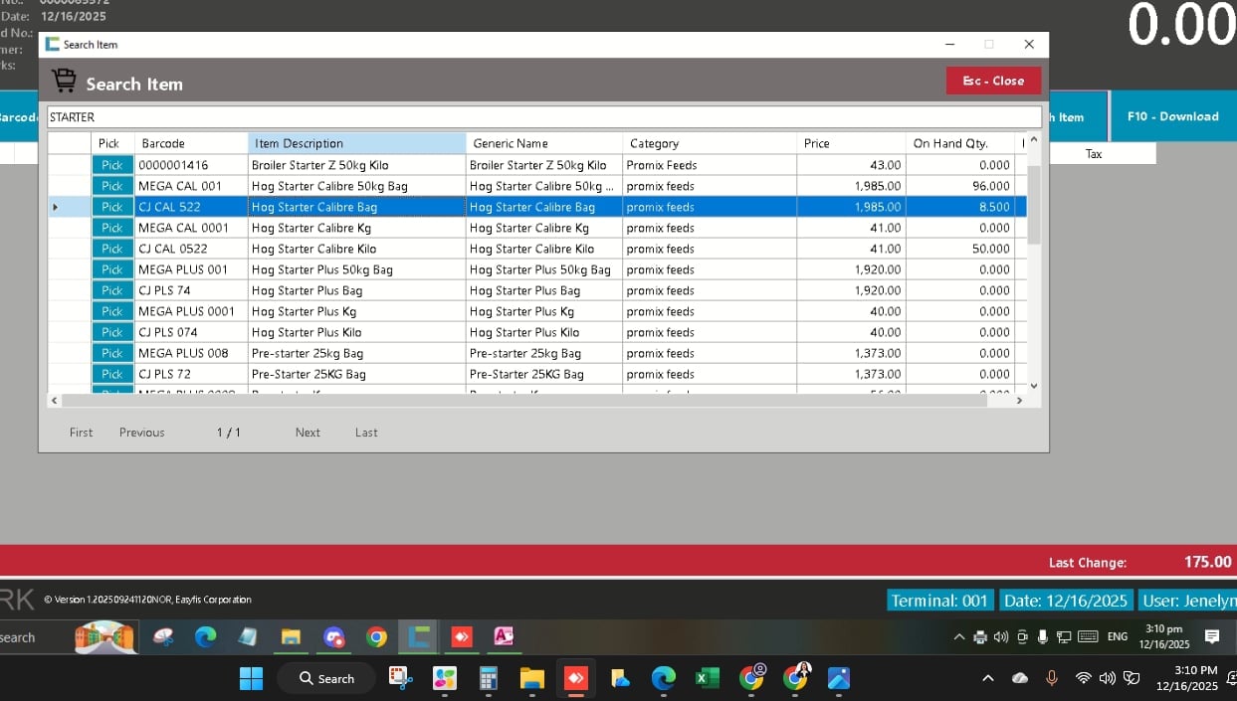Open the Photos app in the taskbar

click(x=839, y=678)
